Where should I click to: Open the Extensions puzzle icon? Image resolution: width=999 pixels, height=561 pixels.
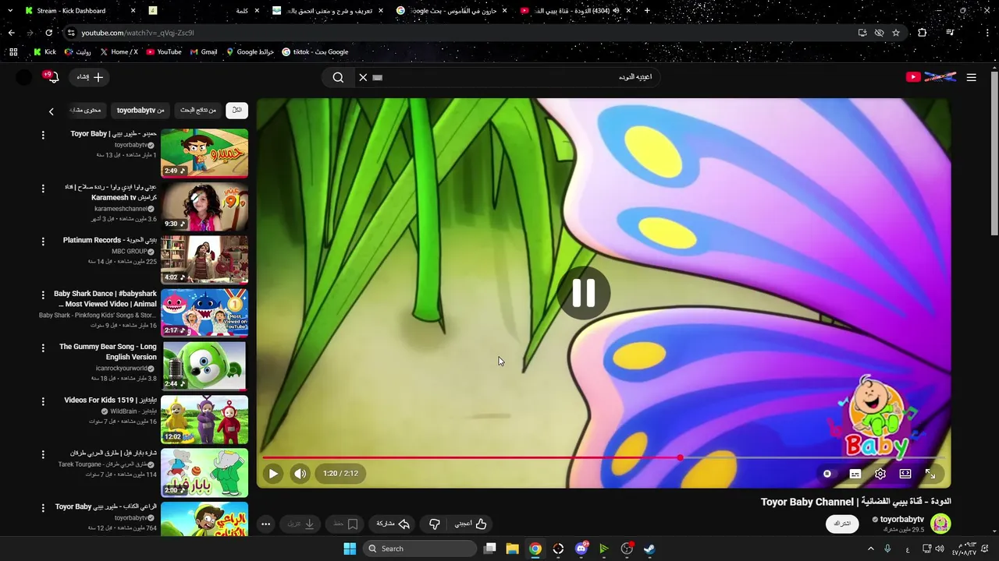pyautogui.click(x=923, y=33)
